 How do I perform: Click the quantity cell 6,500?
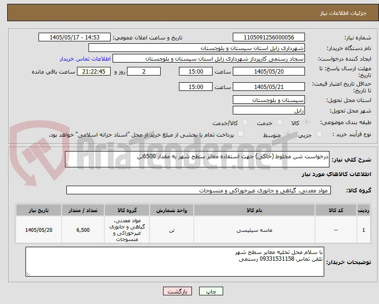click(83, 230)
